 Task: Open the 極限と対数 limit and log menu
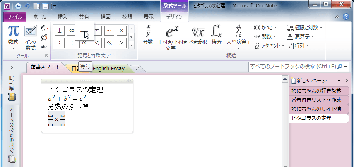point(304,28)
